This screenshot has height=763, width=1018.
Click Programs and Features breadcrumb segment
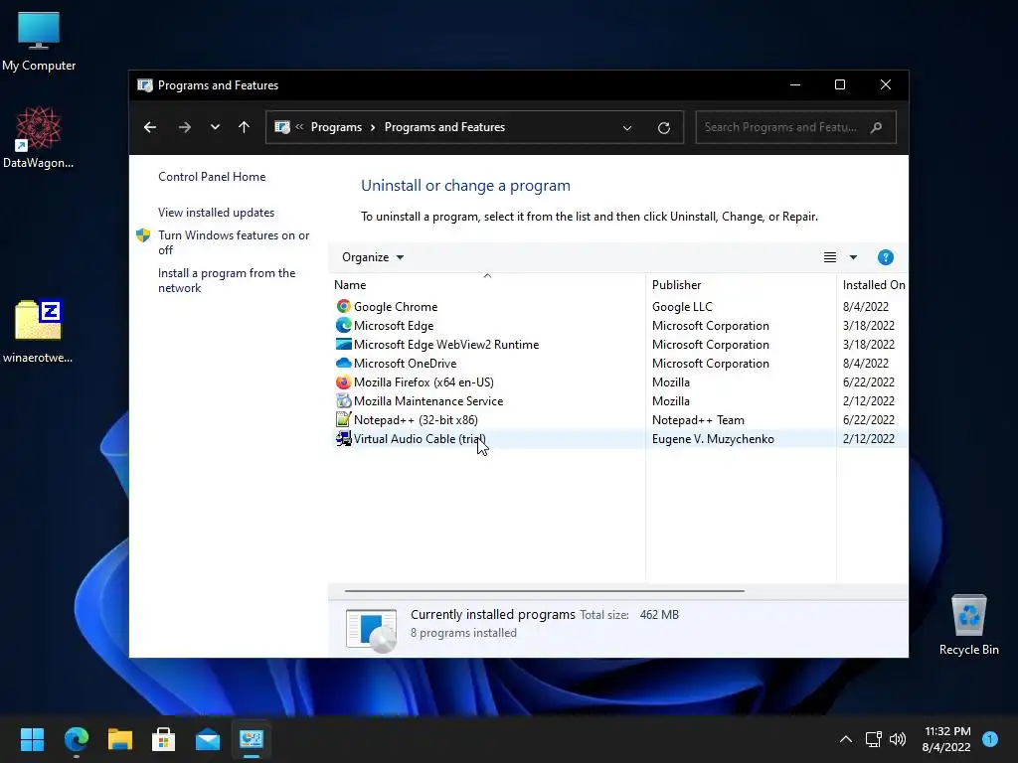click(x=444, y=127)
